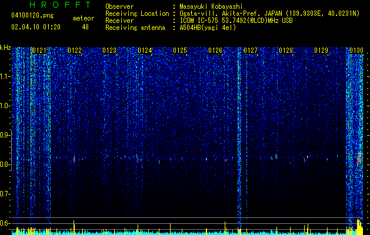Image resolution: width=370 pixels, height=235 pixels.
Task: Click the 0121 time marker
Action: [x=39, y=51]
